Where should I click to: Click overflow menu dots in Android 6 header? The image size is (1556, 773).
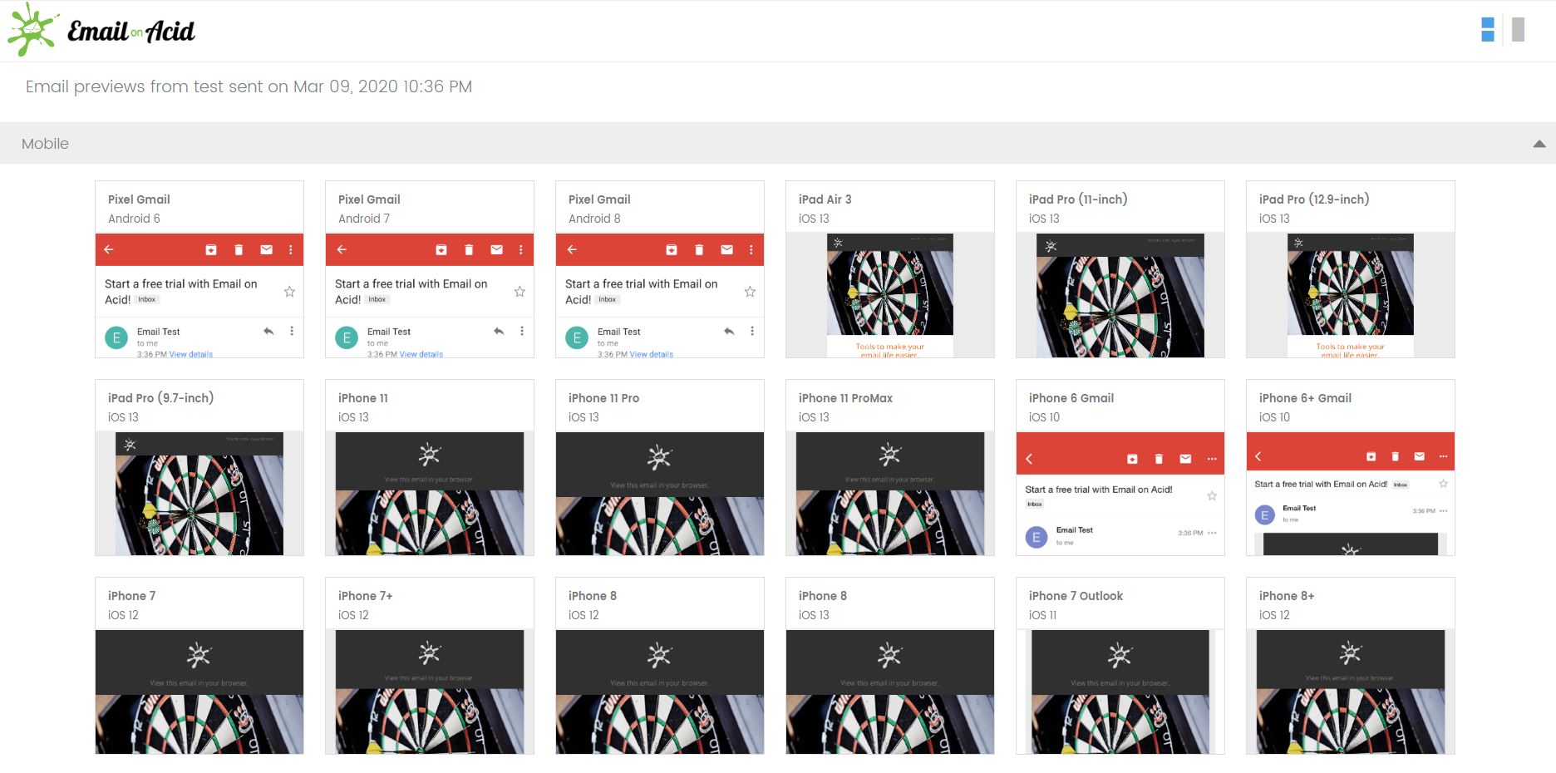coord(290,249)
